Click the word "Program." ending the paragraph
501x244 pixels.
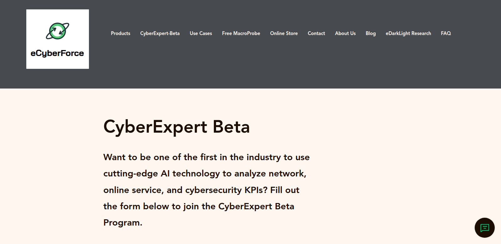click(123, 223)
